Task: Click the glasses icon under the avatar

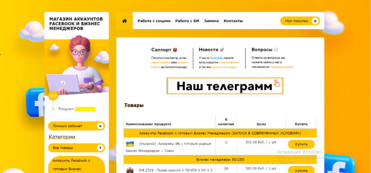Action: pyautogui.click(x=53, y=96)
